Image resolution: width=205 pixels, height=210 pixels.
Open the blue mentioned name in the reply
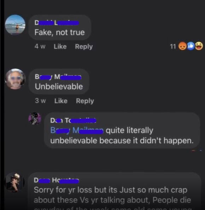click(x=77, y=130)
